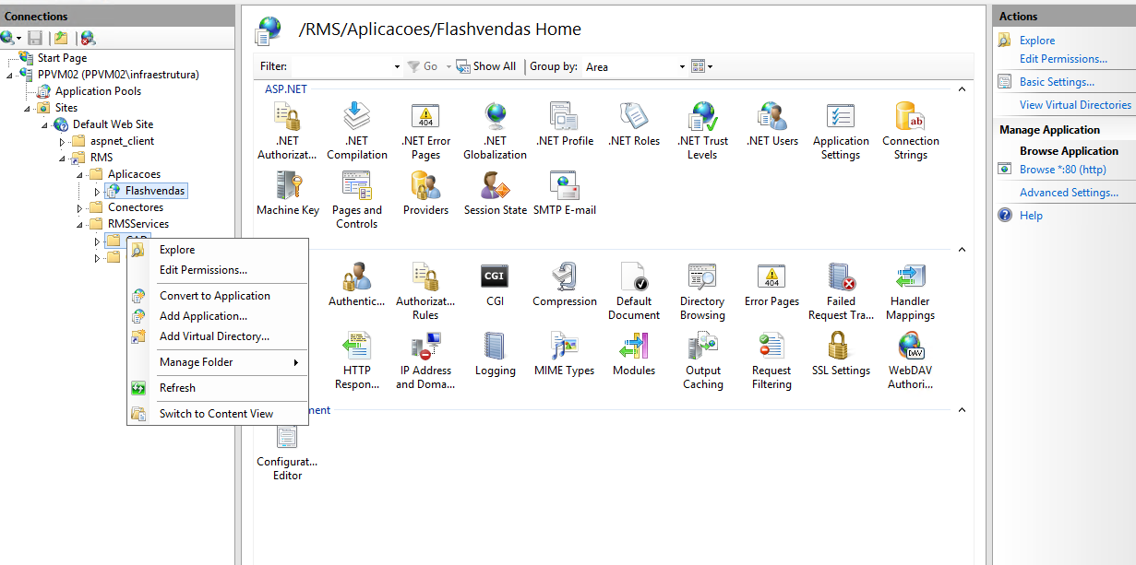Click Browse *:80 (http) link
Screen dimensions: 1136x565
pos(1062,170)
